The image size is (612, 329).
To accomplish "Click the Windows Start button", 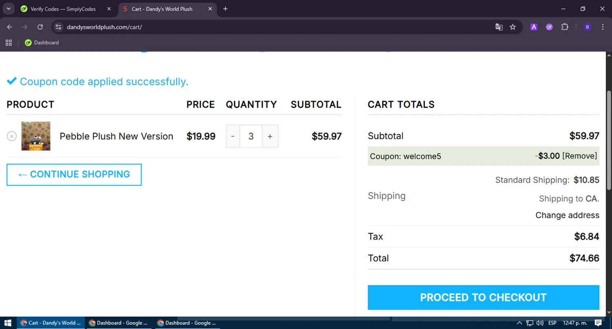I will [8, 323].
